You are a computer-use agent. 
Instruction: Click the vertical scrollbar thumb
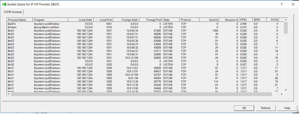coord(286,28)
